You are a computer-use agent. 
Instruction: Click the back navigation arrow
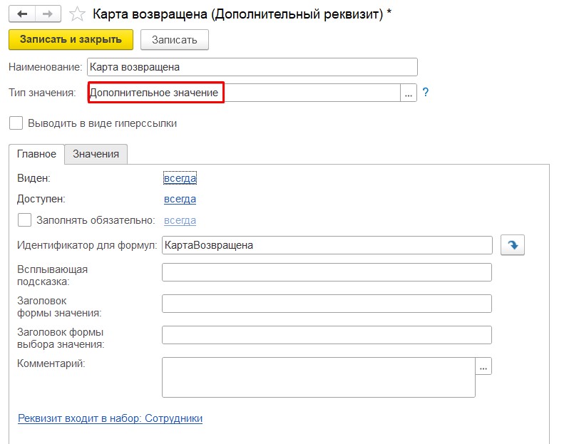click(x=22, y=14)
